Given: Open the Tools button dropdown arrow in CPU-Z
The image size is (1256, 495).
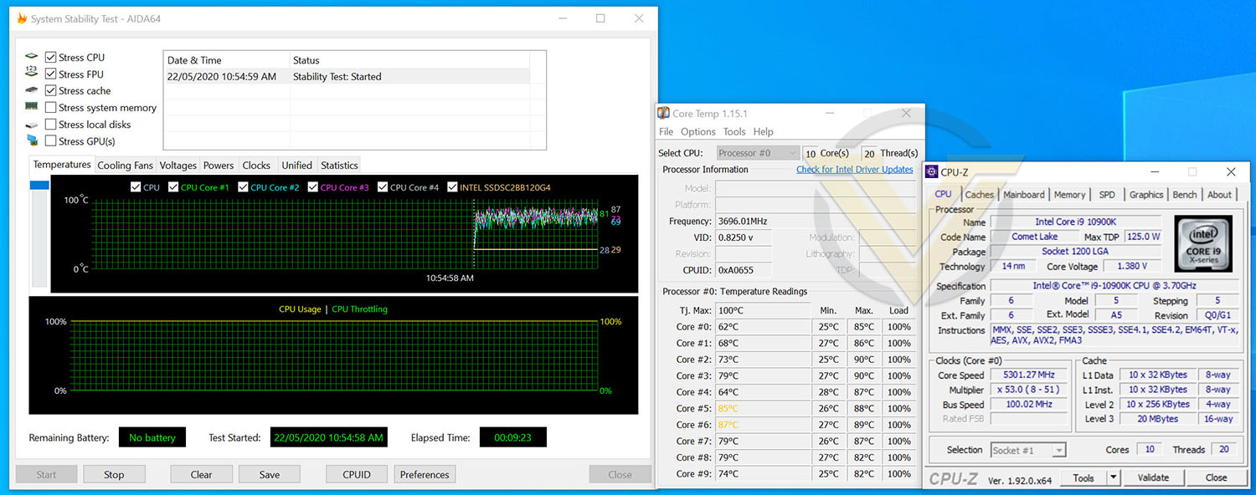Looking at the screenshot, I should coord(1113,477).
